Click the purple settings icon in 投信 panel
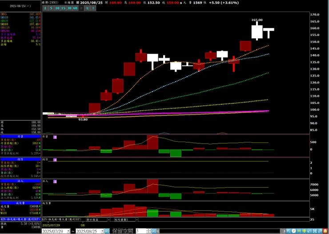 pyautogui.click(x=55, y=160)
